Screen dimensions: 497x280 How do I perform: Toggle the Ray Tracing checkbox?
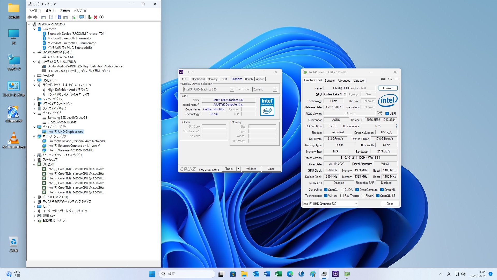(x=342, y=196)
